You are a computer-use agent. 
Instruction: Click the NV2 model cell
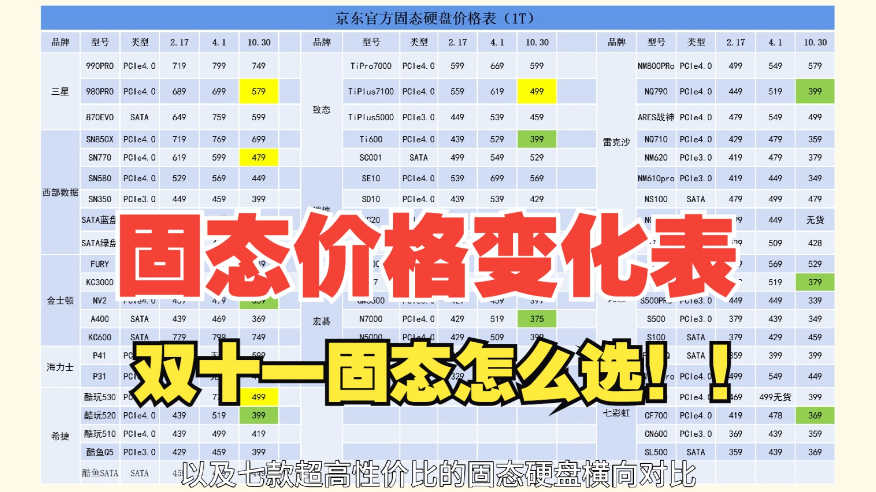pyautogui.click(x=100, y=301)
